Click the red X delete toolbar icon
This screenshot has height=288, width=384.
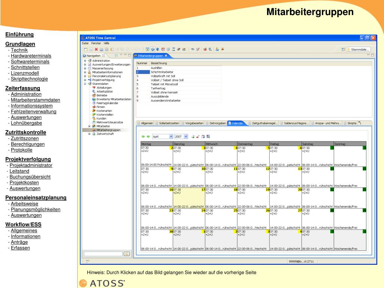(x=96, y=49)
